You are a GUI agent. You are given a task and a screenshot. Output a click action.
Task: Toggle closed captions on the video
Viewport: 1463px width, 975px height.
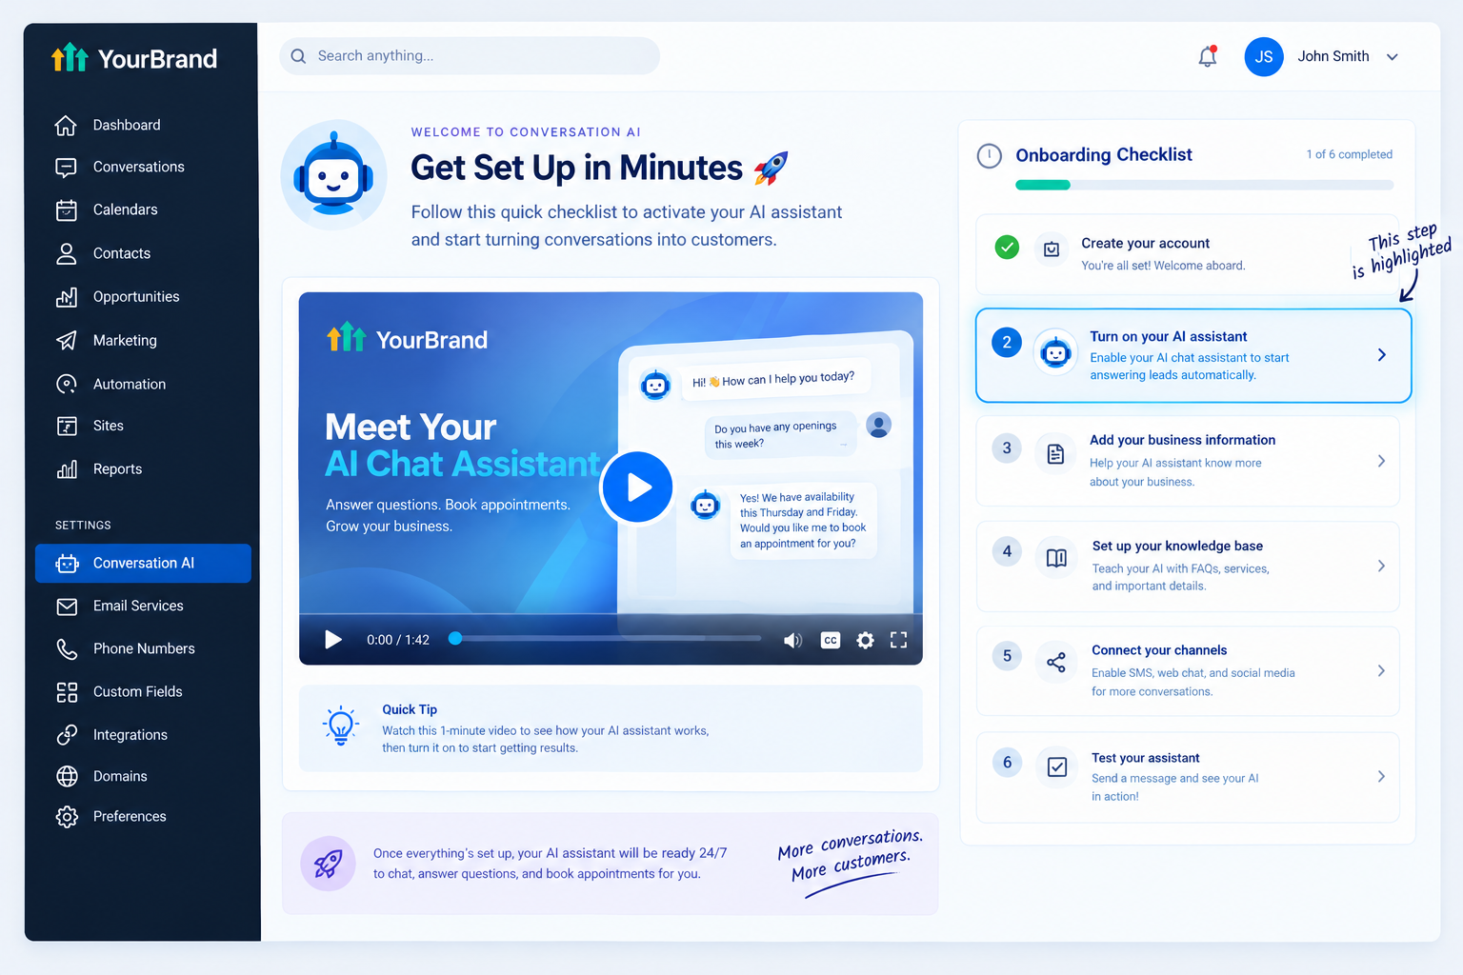tap(831, 640)
